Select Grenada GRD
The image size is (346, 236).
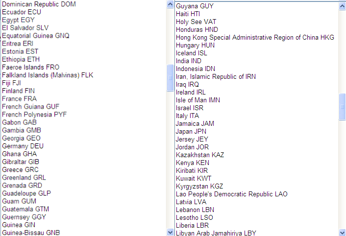[22, 186]
